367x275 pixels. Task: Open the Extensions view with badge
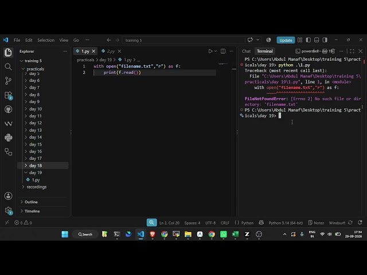tap(9, 96)
